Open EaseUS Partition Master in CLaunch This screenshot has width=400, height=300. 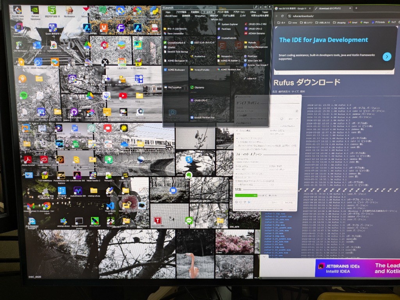pos(202,118)
